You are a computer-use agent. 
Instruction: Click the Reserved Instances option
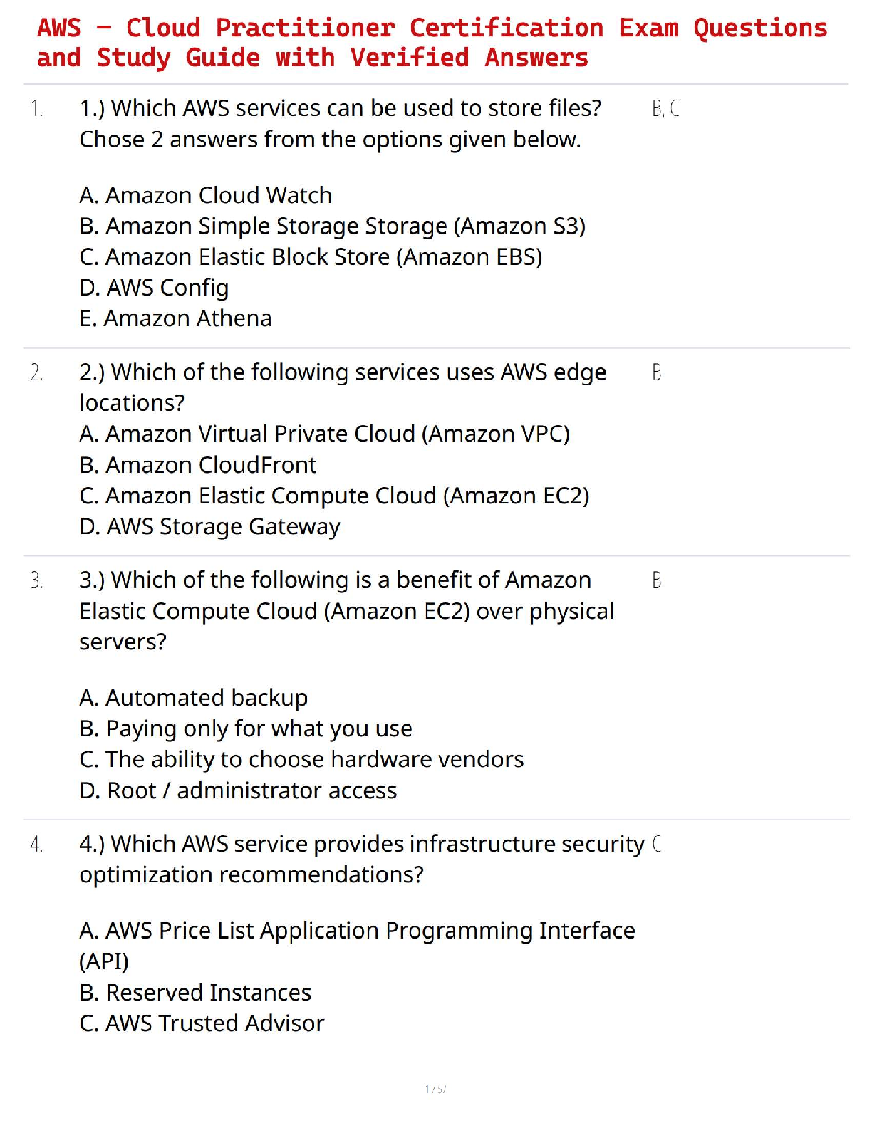[195, 993]
